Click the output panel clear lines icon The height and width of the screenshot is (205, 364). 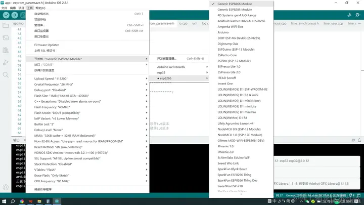pos(353,140)
